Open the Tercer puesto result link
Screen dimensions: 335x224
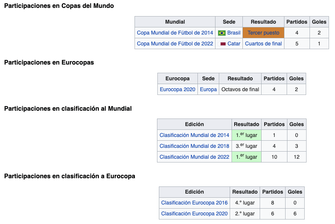(x=263, y=33)
